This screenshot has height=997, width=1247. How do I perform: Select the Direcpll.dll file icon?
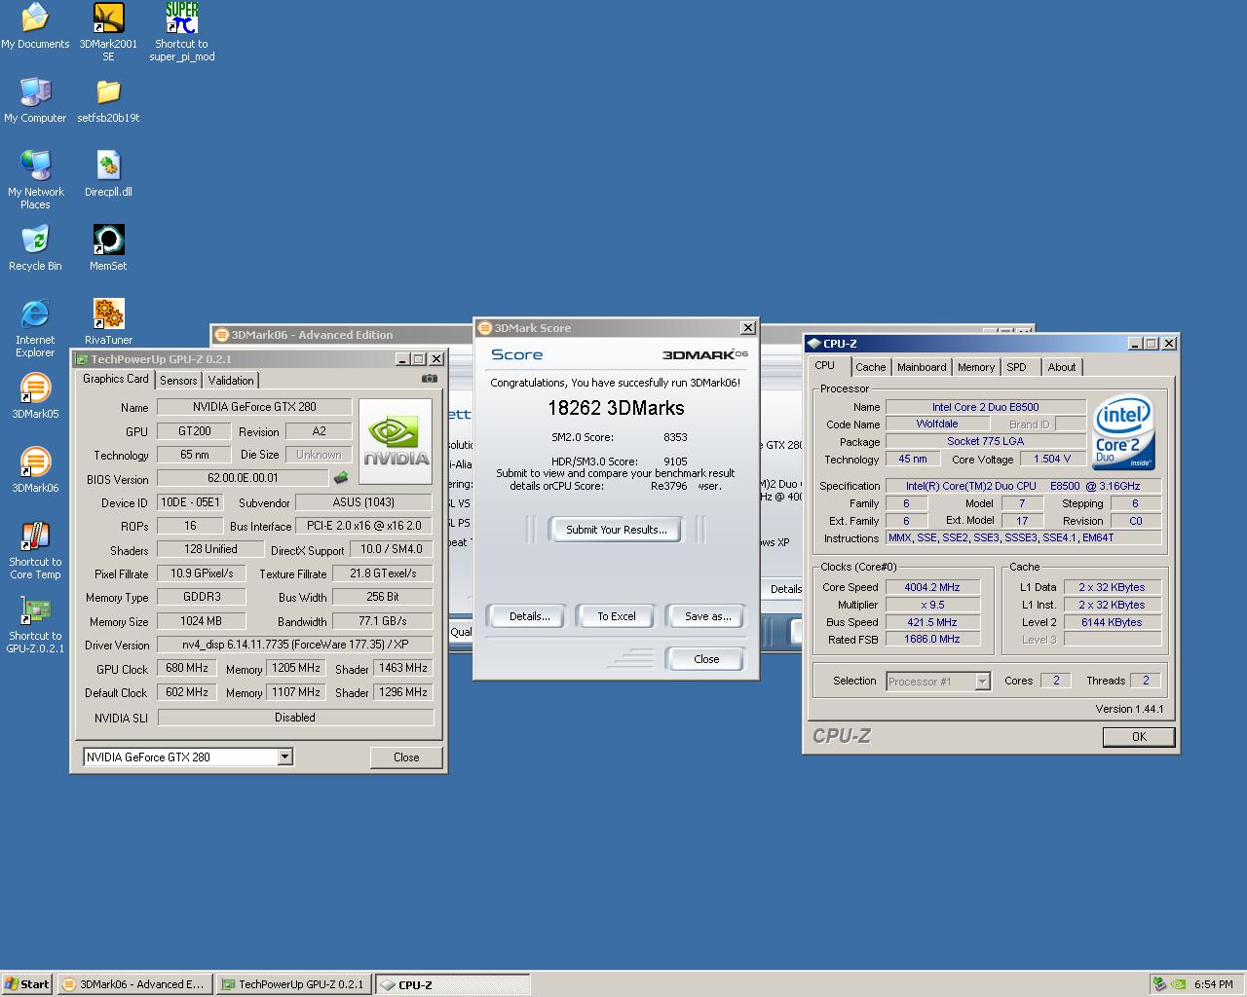click(x=108, y=174)
